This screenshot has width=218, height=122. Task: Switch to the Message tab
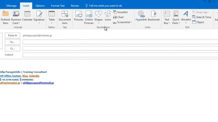click(11, 6)
